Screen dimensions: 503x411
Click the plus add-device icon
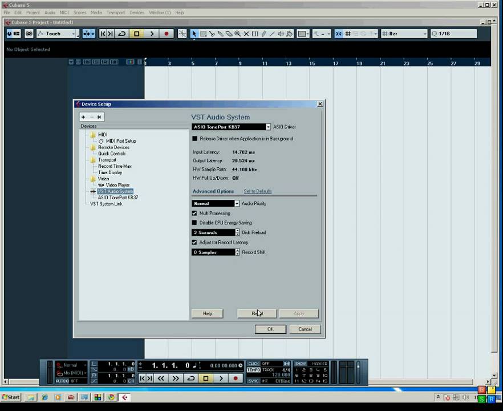pyautogui.click(x=83, y=117)
